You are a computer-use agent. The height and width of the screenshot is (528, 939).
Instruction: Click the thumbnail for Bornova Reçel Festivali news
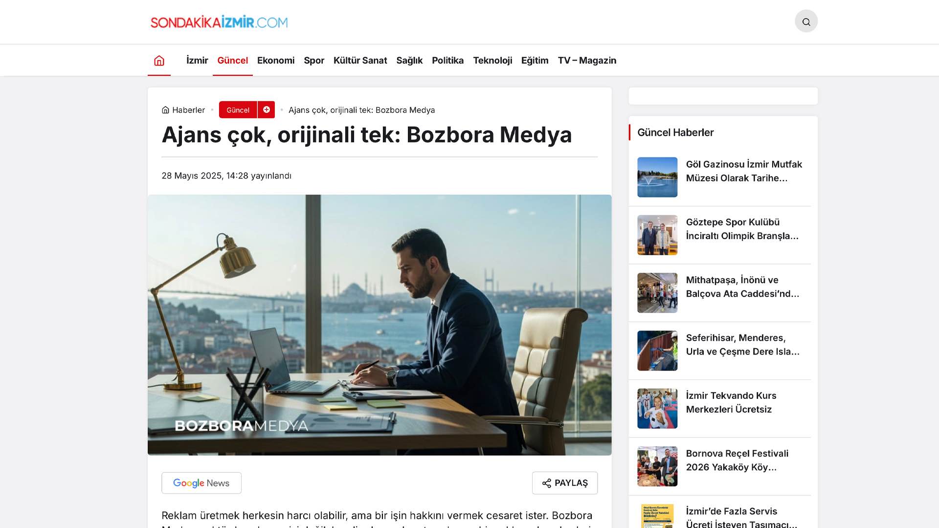pyautogui.click(x=657, y=466)
